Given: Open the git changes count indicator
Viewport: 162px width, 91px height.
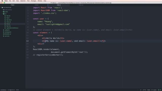Looking at the screenshot, I should (x=159, y=90).
